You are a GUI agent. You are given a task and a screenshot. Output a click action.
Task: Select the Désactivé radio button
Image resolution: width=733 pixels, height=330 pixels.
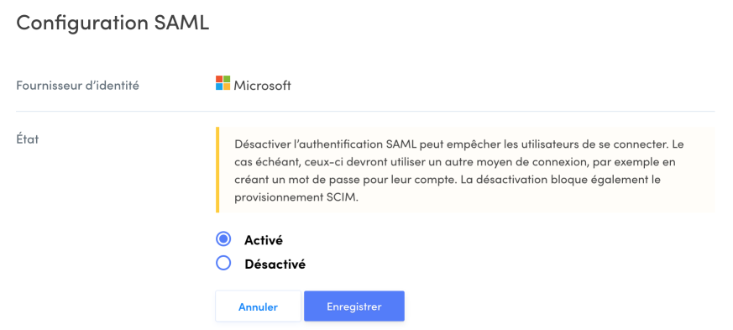223,263
